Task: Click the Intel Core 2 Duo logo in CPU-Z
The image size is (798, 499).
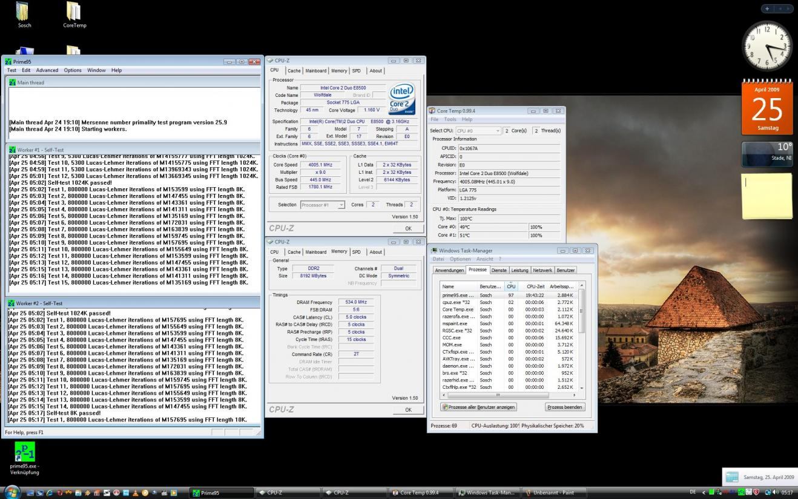Action: coord(401,98)
